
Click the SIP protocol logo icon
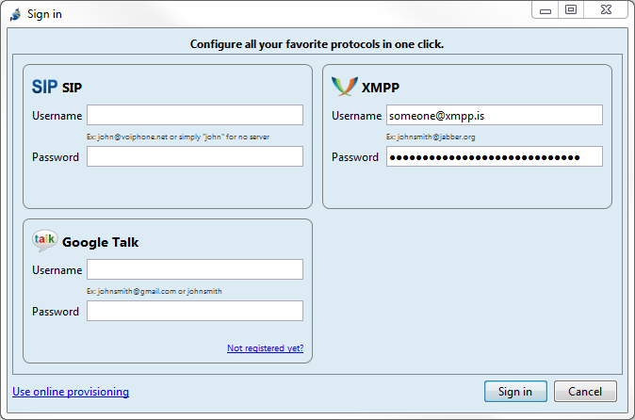tap(44, 88)
